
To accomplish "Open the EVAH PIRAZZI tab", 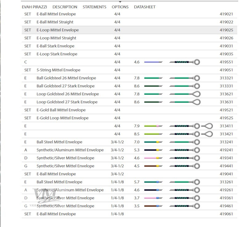I will 34,7.
